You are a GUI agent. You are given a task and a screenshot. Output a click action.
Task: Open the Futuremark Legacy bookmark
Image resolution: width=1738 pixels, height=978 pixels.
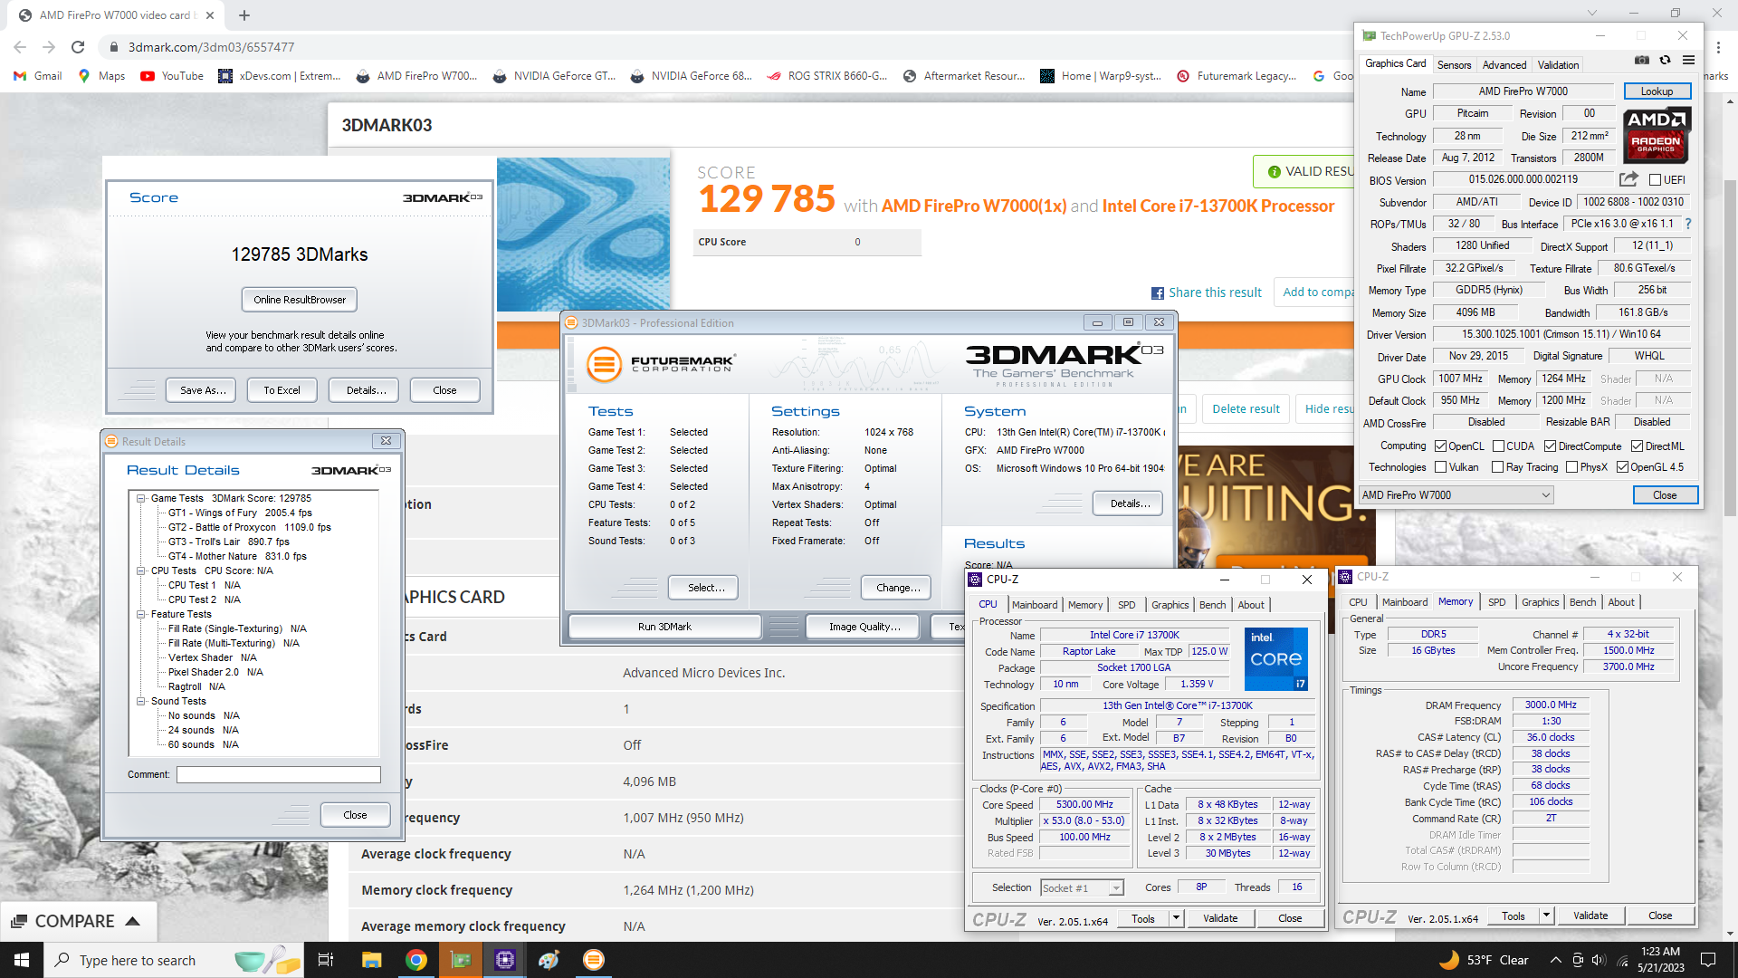(1237, 76)
